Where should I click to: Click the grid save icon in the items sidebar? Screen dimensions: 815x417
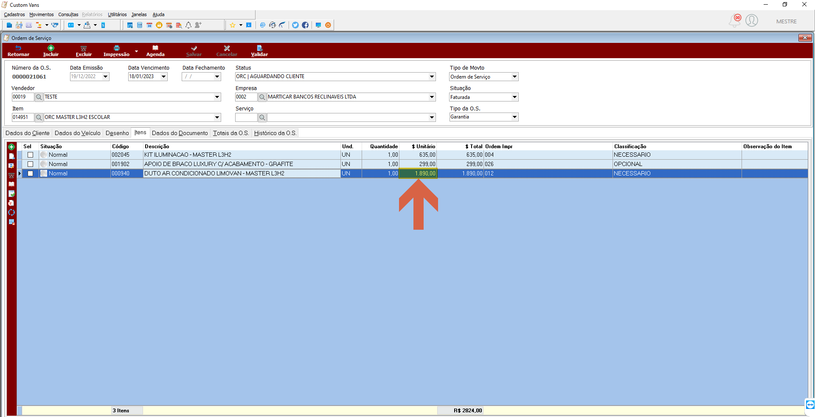pyautogui.click(x=11, y=222)
